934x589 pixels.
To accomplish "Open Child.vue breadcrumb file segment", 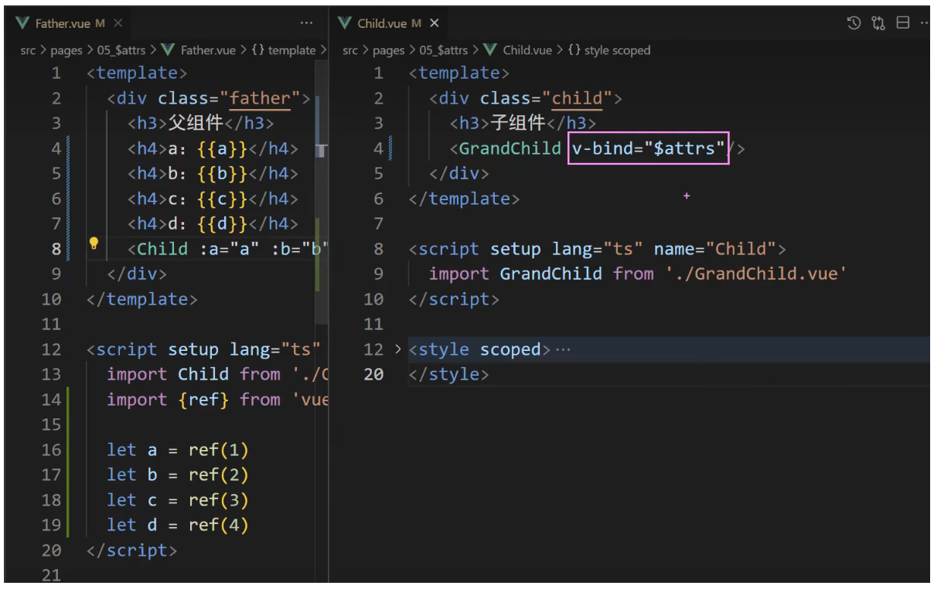I will point(527,50).
